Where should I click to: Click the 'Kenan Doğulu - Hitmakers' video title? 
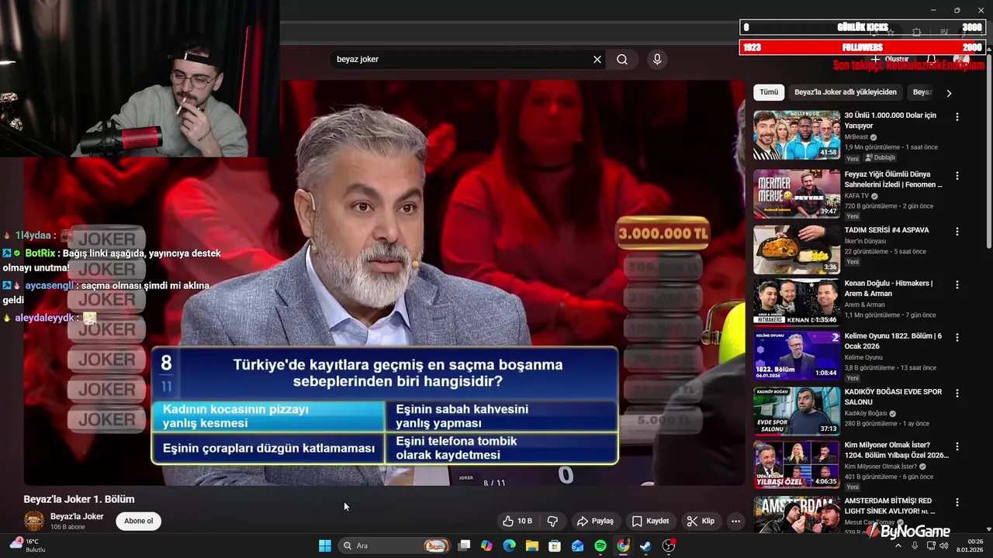888,288
